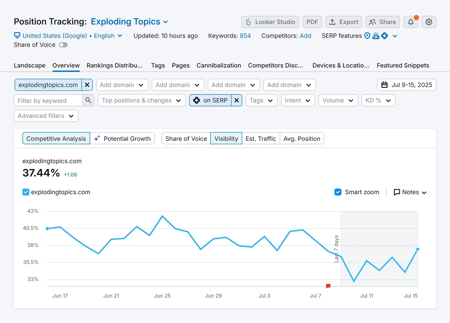Open the last Add domain dropdown

(x=289, y=85)
